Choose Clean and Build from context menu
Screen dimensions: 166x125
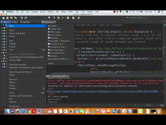[17, 33]
